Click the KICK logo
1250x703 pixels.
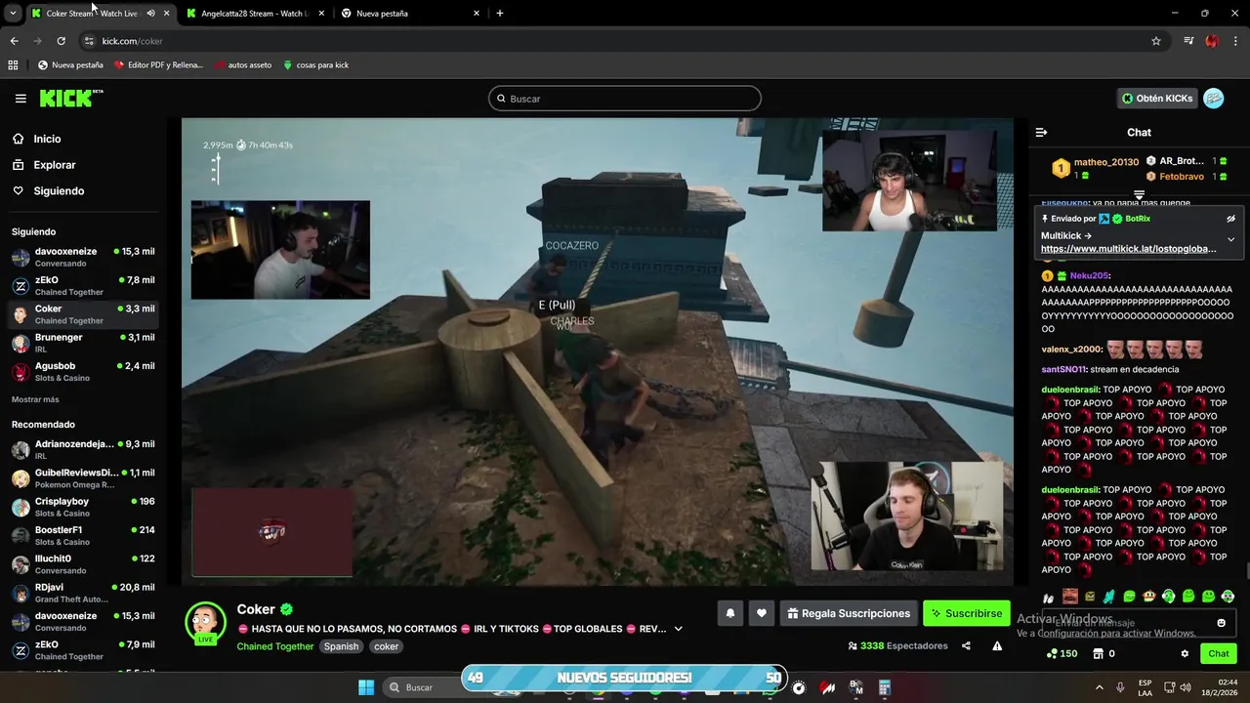pyautogui.click(x=70, y=98)
